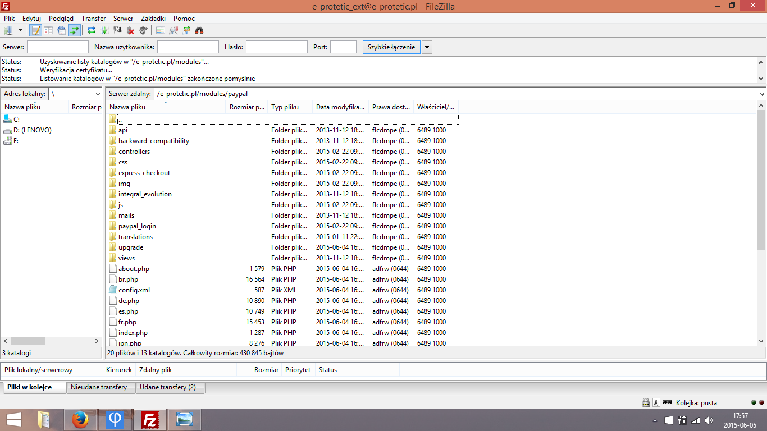Expand the Site Manager dropdown arrow
The height and width of the screenshot is (431, 767).
pos(20,30)
